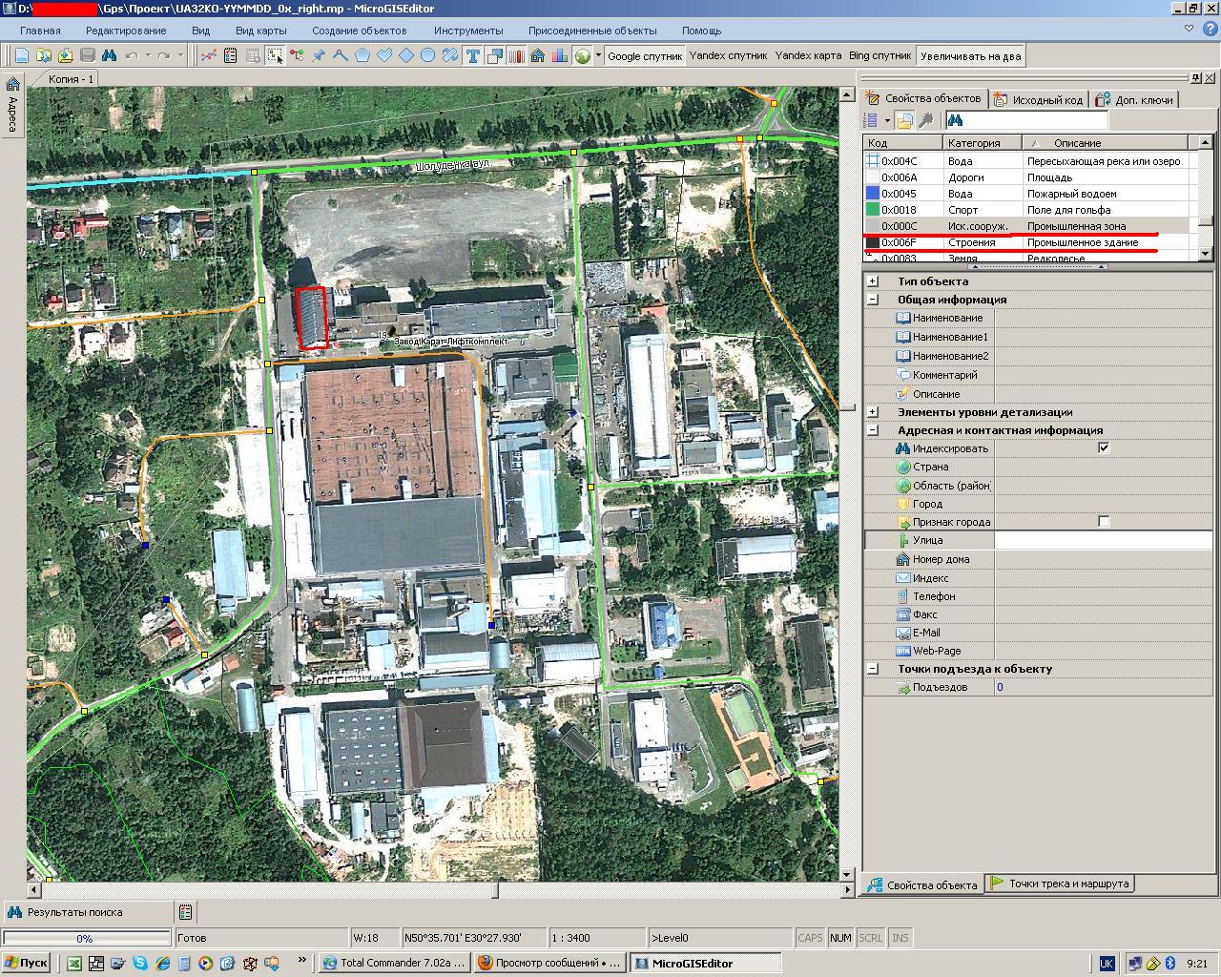Switch to the Исходный код tab
1221x977 pixels.
coord(1038,99)
